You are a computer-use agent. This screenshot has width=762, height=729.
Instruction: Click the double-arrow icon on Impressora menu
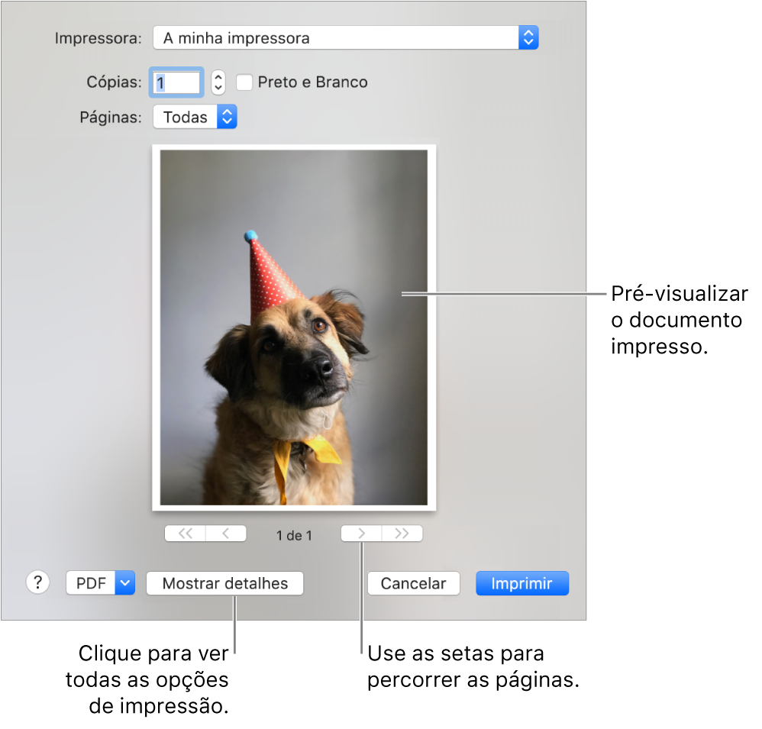(x=528, y=37)
